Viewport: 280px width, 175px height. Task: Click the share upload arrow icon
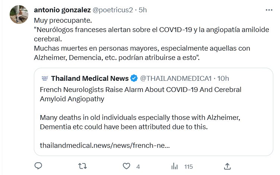(x=227, y=166)
